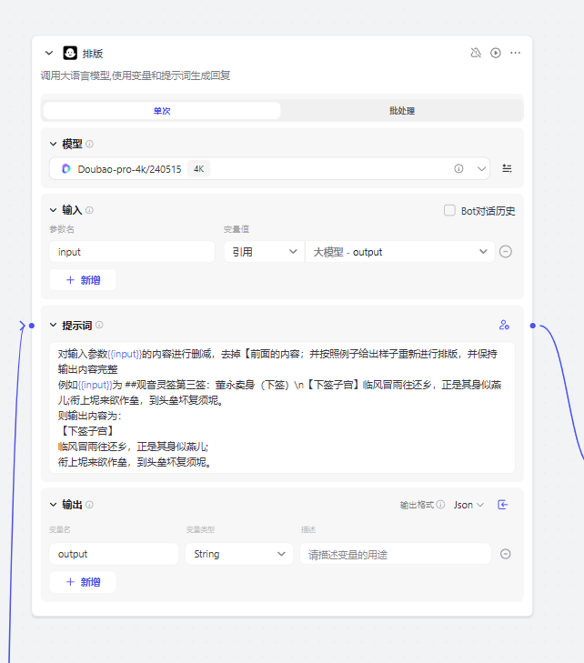Switch to the 批处理 tab
584x663 pixels.
pos(402,111)
